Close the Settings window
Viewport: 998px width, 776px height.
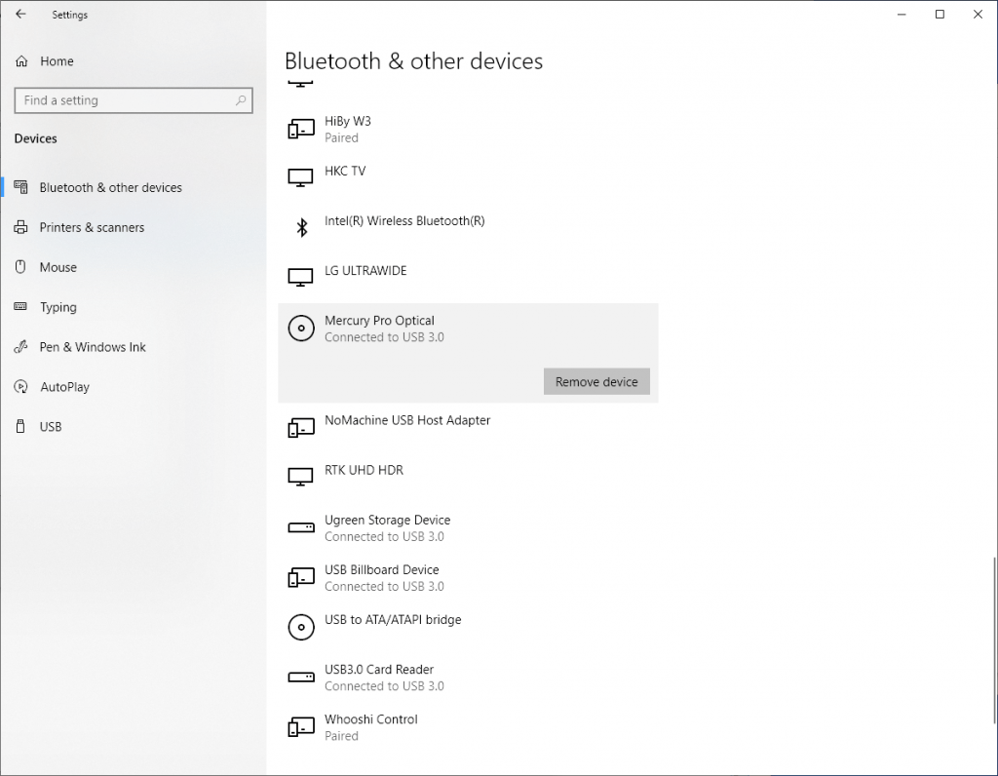[979, 14]
